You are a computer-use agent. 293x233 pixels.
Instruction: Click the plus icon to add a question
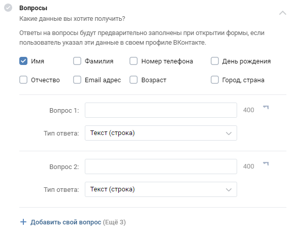pos(23,222)
